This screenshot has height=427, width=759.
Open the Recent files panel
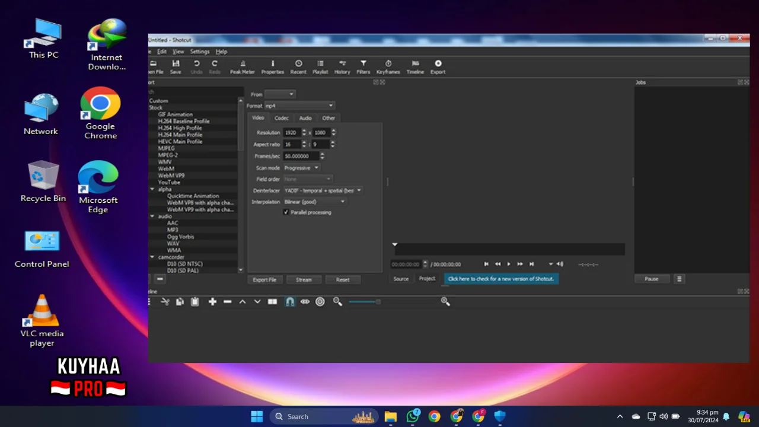[298, 67]
